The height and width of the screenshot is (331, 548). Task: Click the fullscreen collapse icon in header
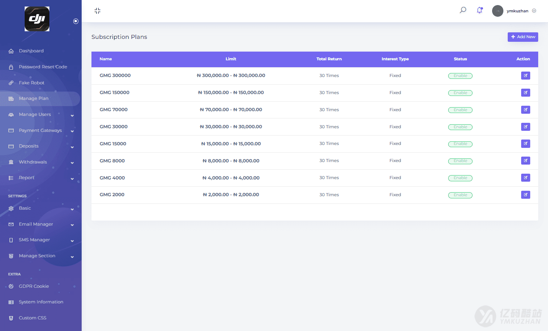click(x=97, y=11)
